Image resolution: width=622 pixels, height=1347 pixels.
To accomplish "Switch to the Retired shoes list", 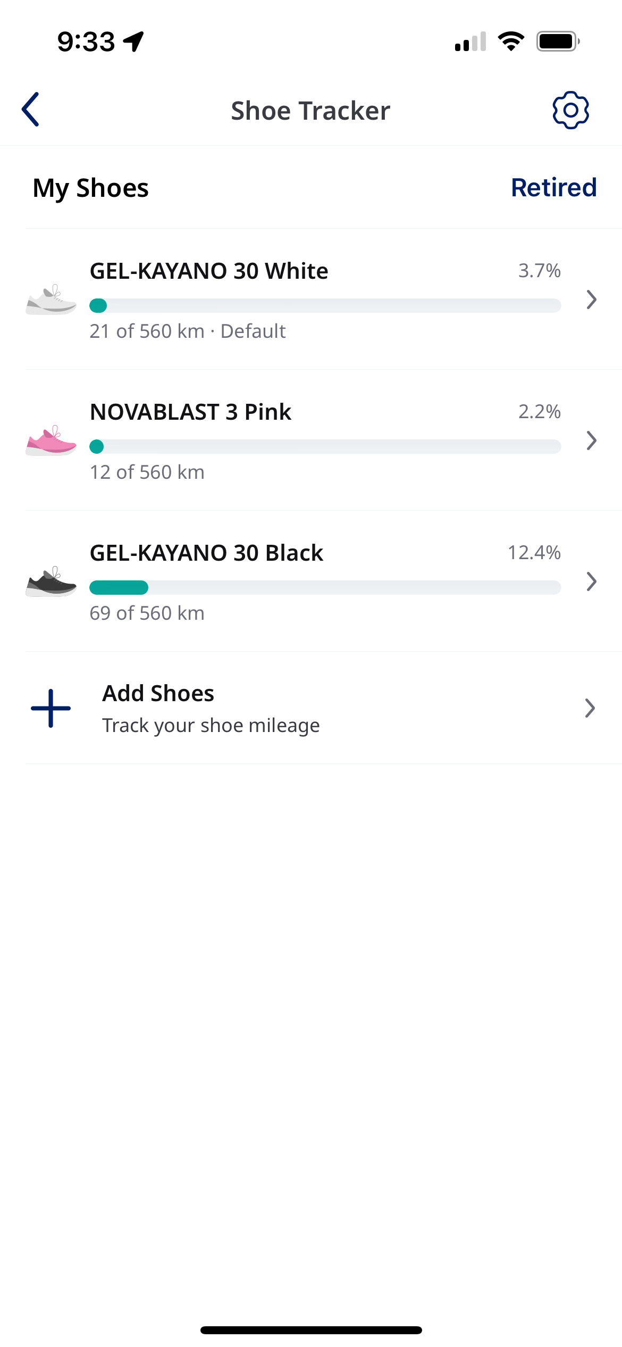I will 553,188.
